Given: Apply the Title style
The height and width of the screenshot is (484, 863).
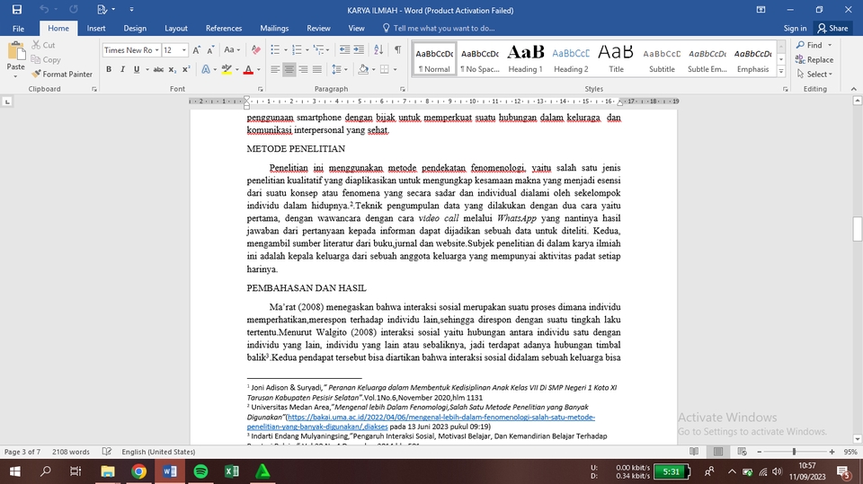Looking at the screenshot, I should (x=616, y=57).
